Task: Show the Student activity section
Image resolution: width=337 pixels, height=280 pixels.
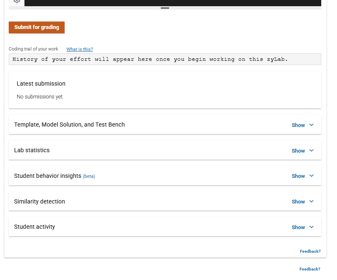Action: click(298, 227)
